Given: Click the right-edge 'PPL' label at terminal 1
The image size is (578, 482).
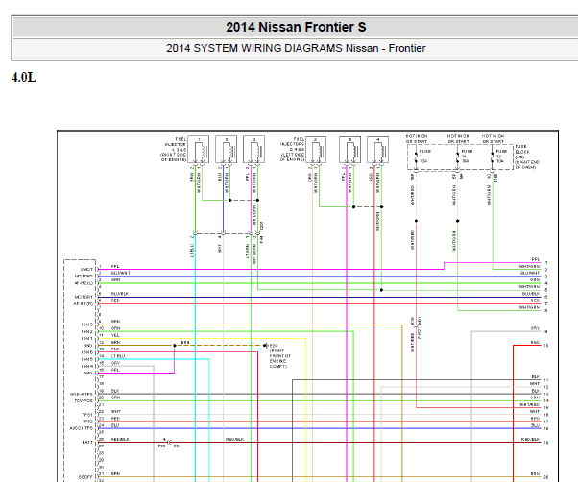Looking at the screenshot, I should (536, 259).
